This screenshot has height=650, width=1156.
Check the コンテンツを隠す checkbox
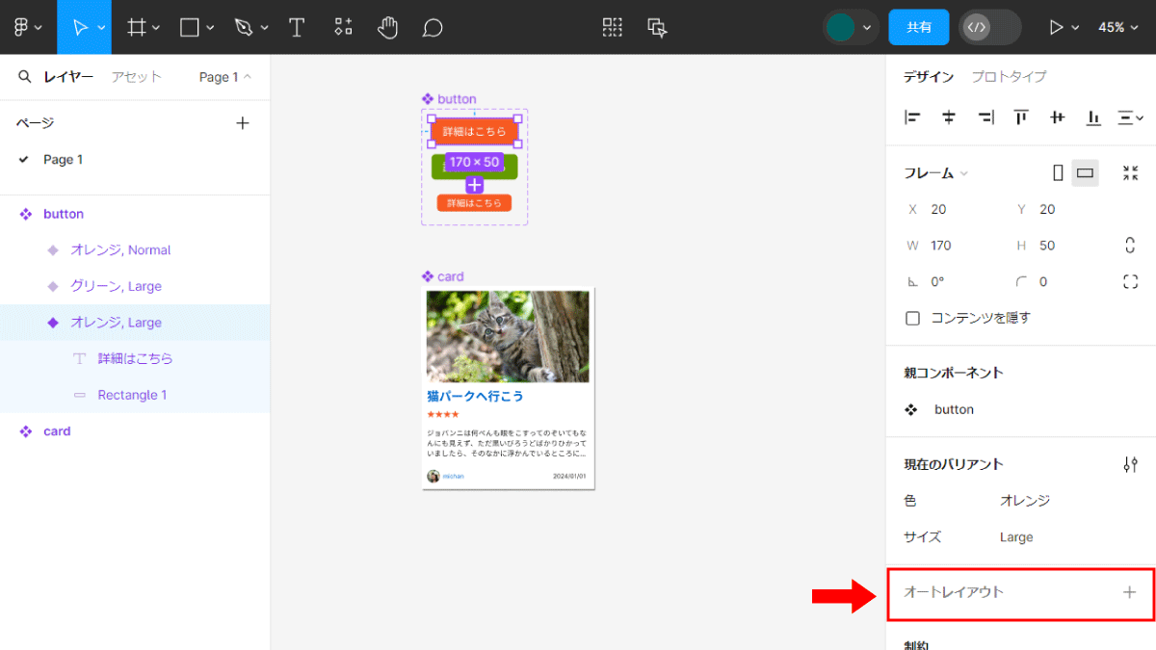point(912,318)
